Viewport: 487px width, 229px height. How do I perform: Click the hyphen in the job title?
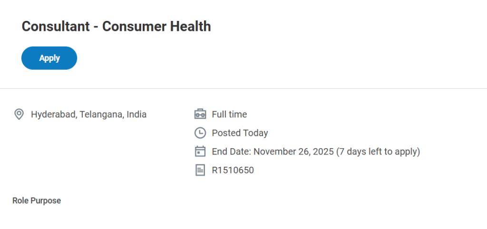(x=95, y=27)
